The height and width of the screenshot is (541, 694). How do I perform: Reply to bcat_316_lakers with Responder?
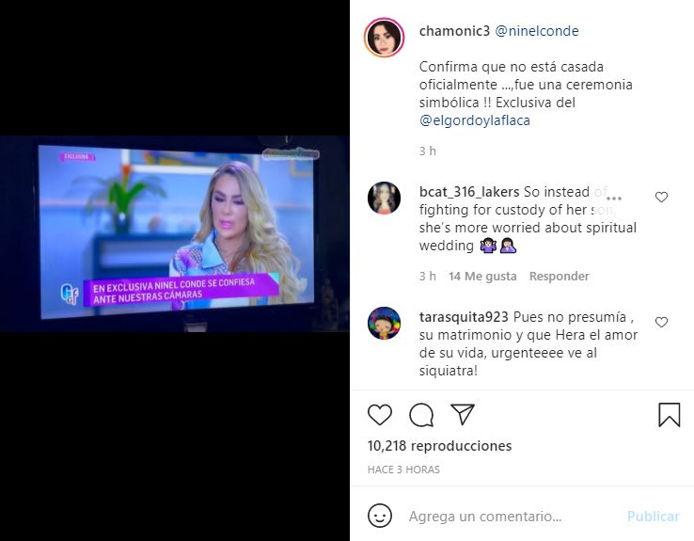559,277
